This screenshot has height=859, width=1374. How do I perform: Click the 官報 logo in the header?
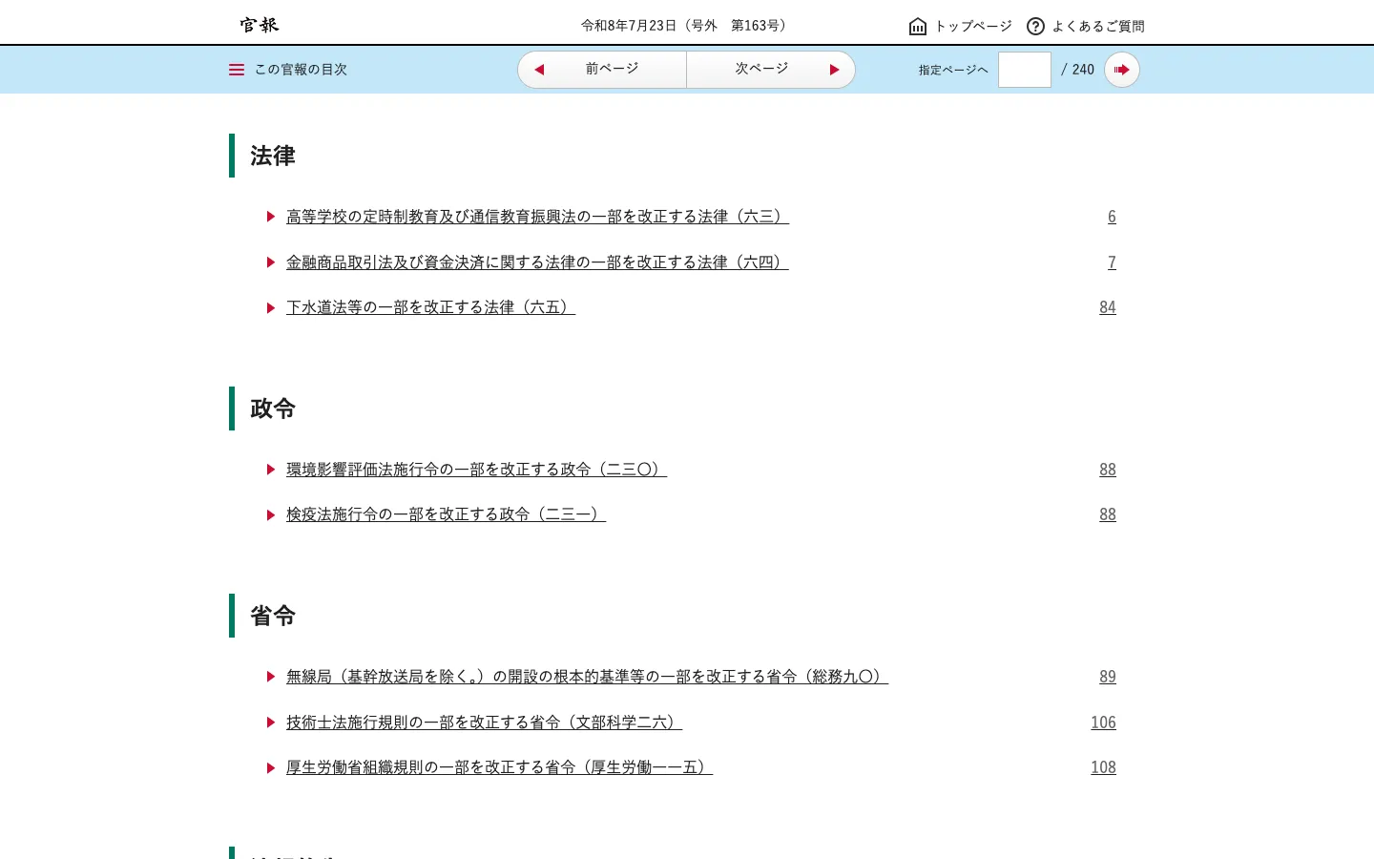coord(260,25)
